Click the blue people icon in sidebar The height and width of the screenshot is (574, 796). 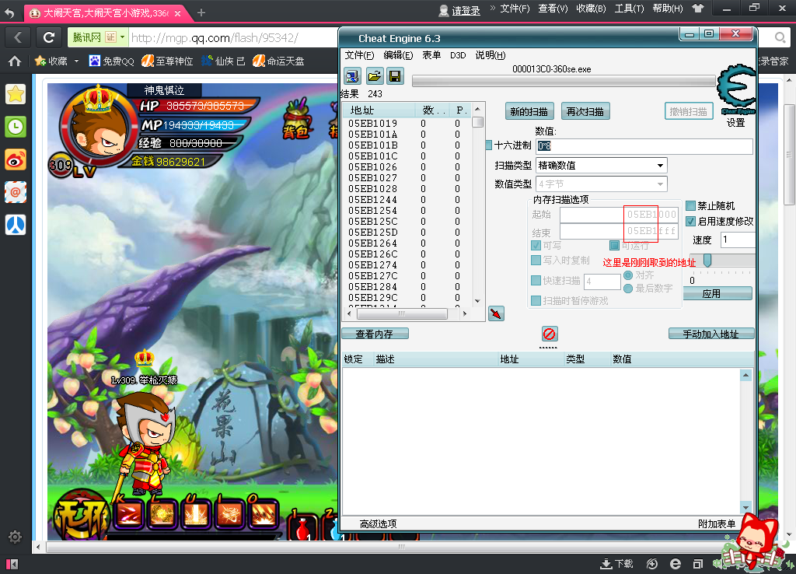[x=16, y=225]
